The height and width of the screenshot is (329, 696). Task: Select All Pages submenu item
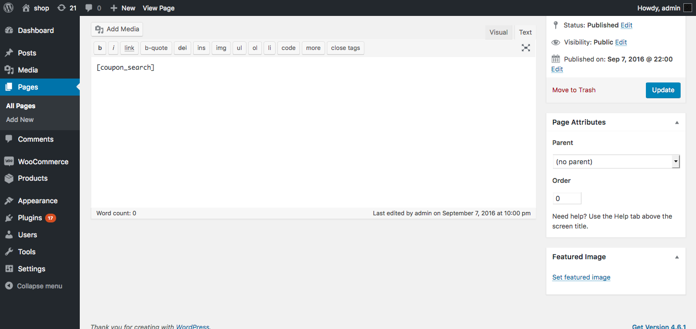[x=21, y=105]
